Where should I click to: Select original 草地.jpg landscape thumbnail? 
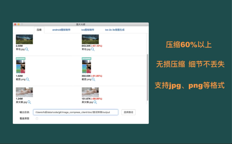pos(25,39)
